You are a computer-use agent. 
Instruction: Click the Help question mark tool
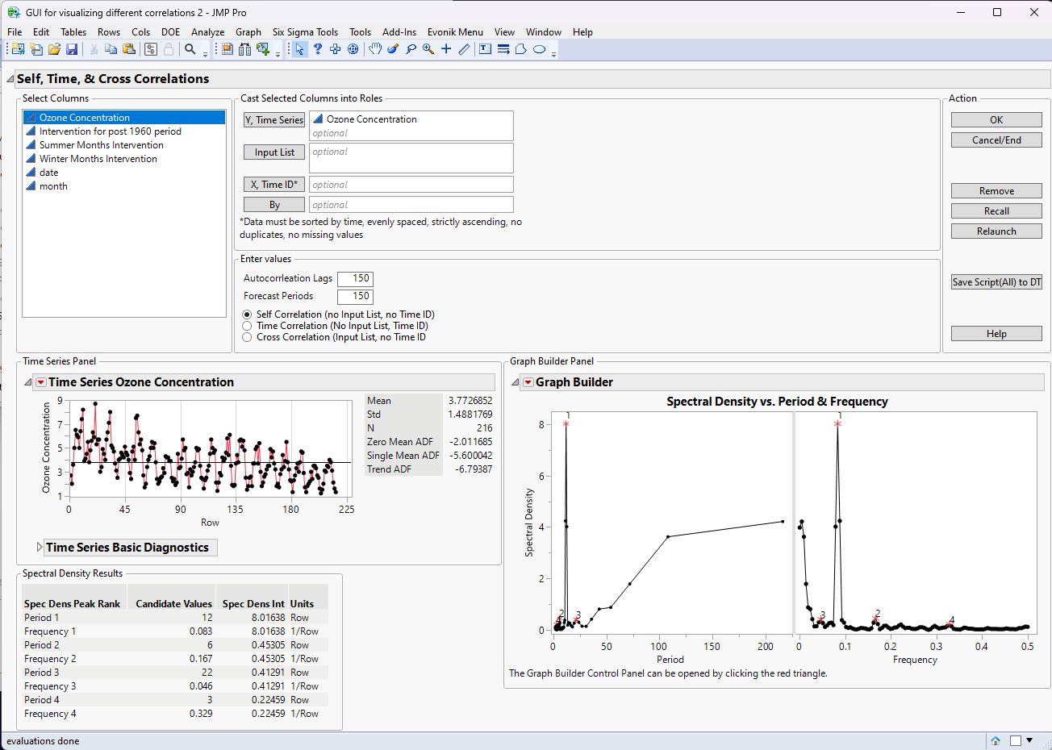point(318,49)
